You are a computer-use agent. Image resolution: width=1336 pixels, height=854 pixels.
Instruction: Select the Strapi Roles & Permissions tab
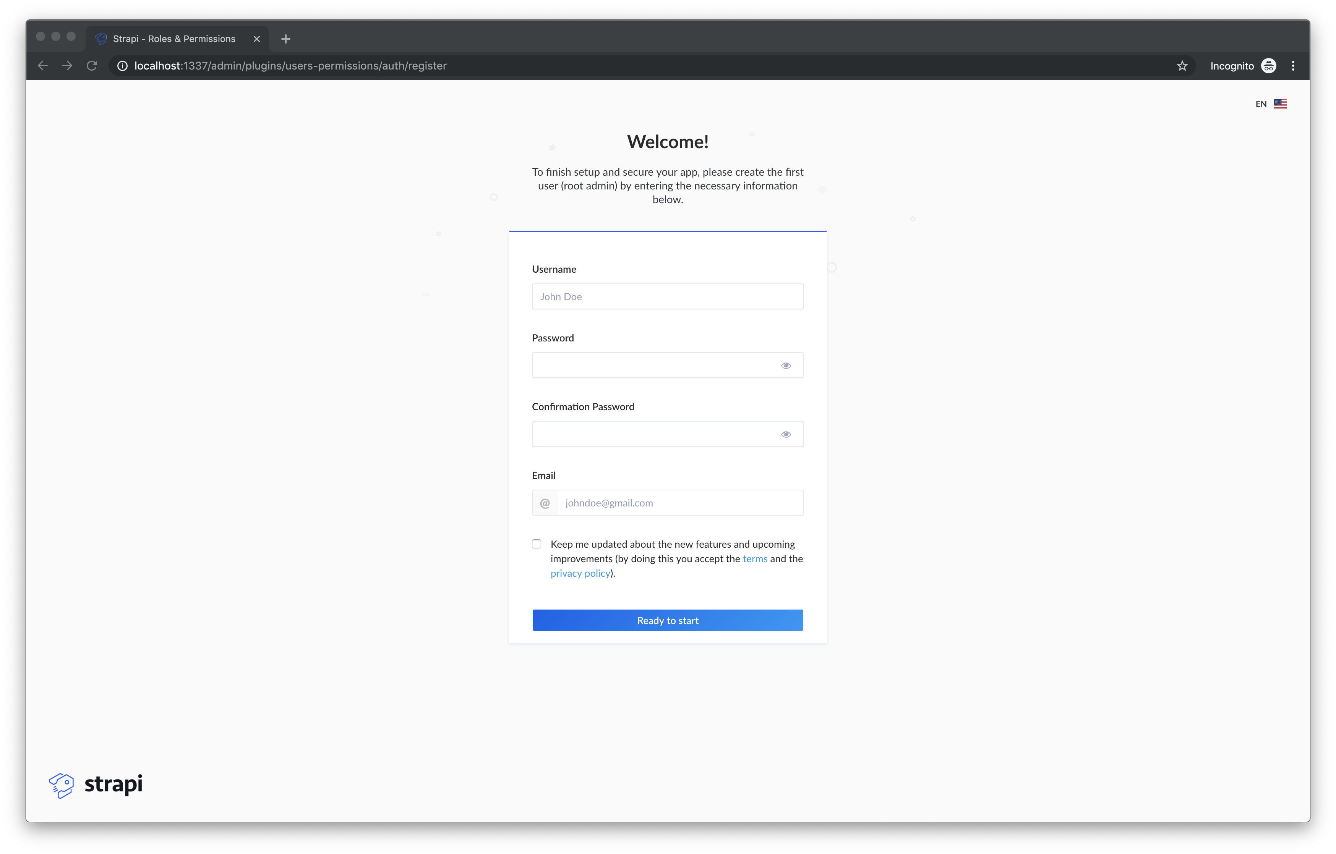point(173,39)
